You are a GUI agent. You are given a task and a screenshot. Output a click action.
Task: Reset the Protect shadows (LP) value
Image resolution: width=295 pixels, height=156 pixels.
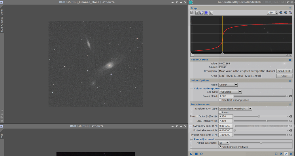pyautogui.click(x=290, y=130)
